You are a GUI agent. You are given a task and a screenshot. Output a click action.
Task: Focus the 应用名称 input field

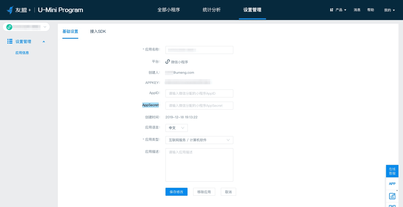point(199,50)
